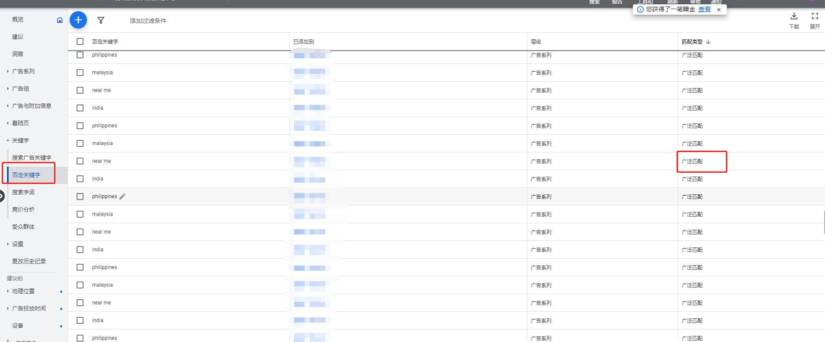The height and width of the screenshot is (342, 825).
Task: Check the checkbox for philippines with pencil
Action: pyautogui.click(x=80, y=196)
